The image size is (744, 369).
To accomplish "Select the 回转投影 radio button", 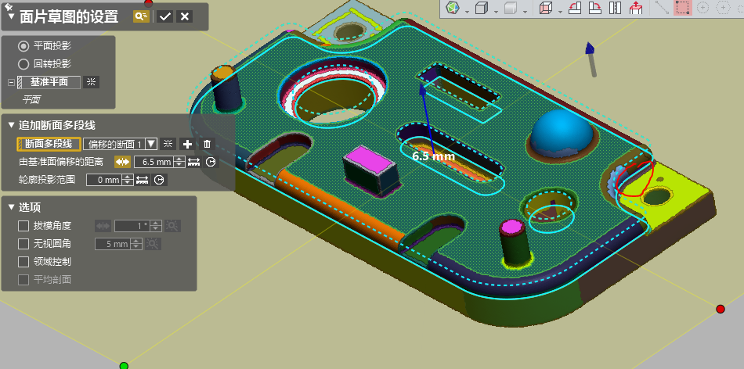I will pyautogui.click(x=23, y=63).
